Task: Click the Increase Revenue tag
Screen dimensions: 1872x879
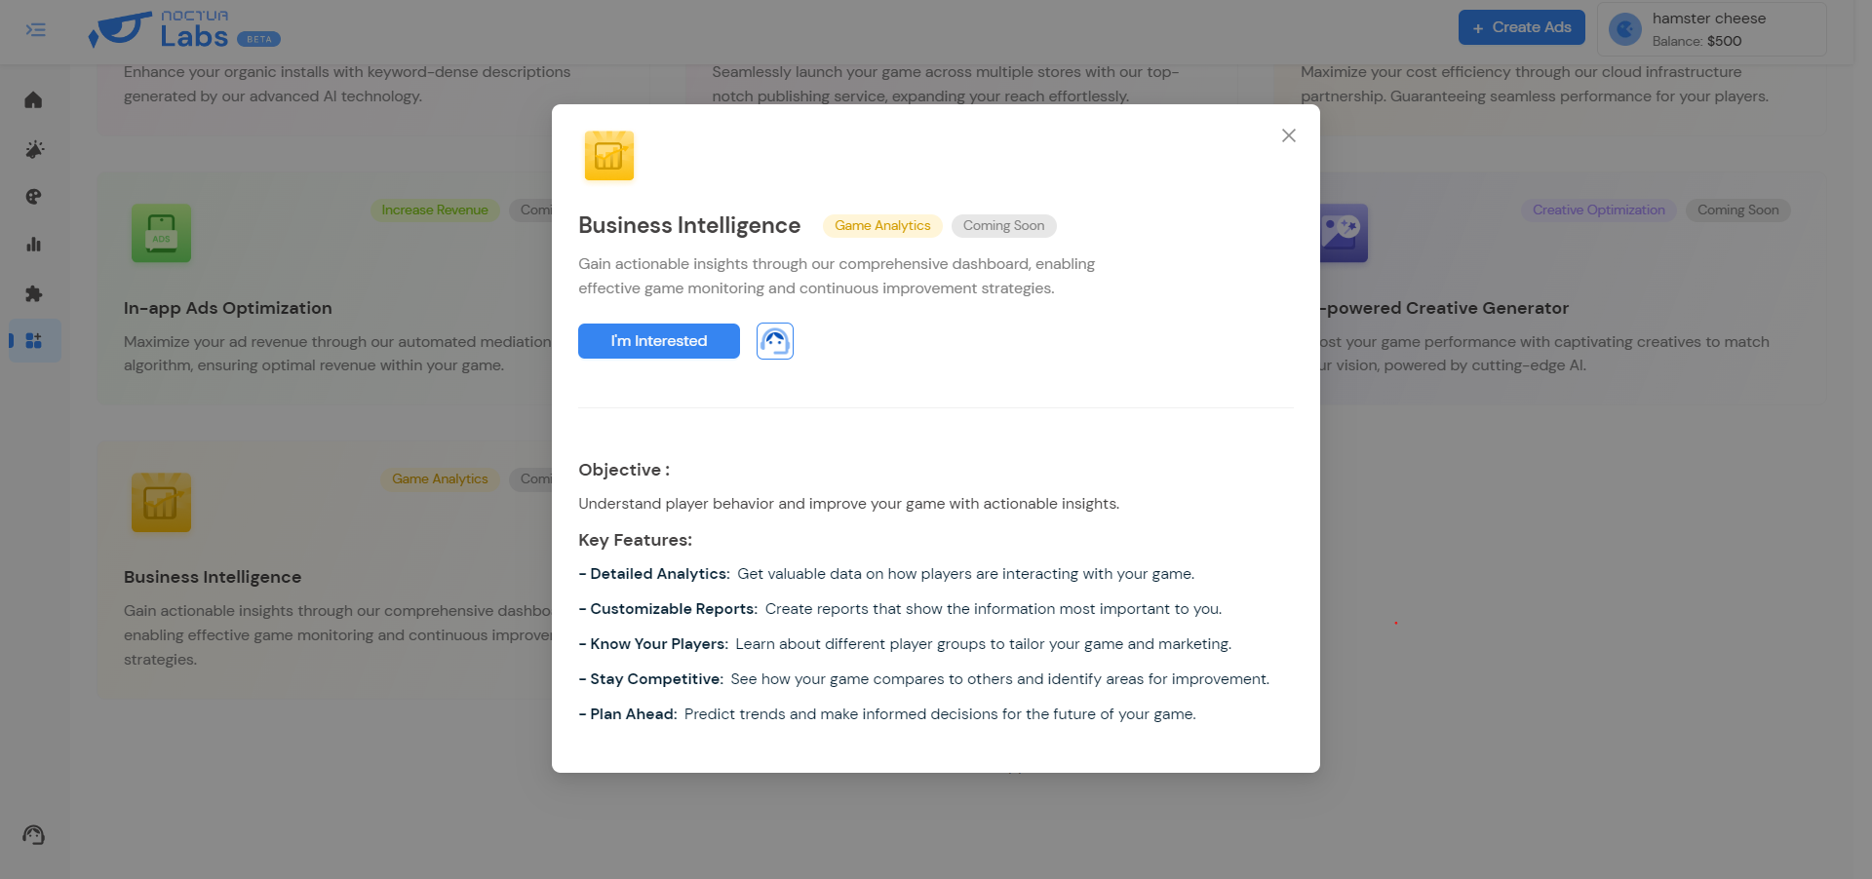Action: (434, 210)
